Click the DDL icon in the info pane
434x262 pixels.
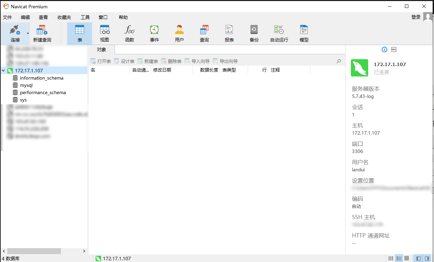[x=393, y=49]
